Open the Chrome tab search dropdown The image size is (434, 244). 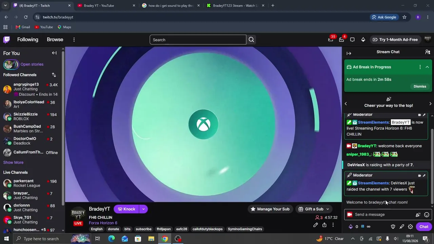pos(5,5)
